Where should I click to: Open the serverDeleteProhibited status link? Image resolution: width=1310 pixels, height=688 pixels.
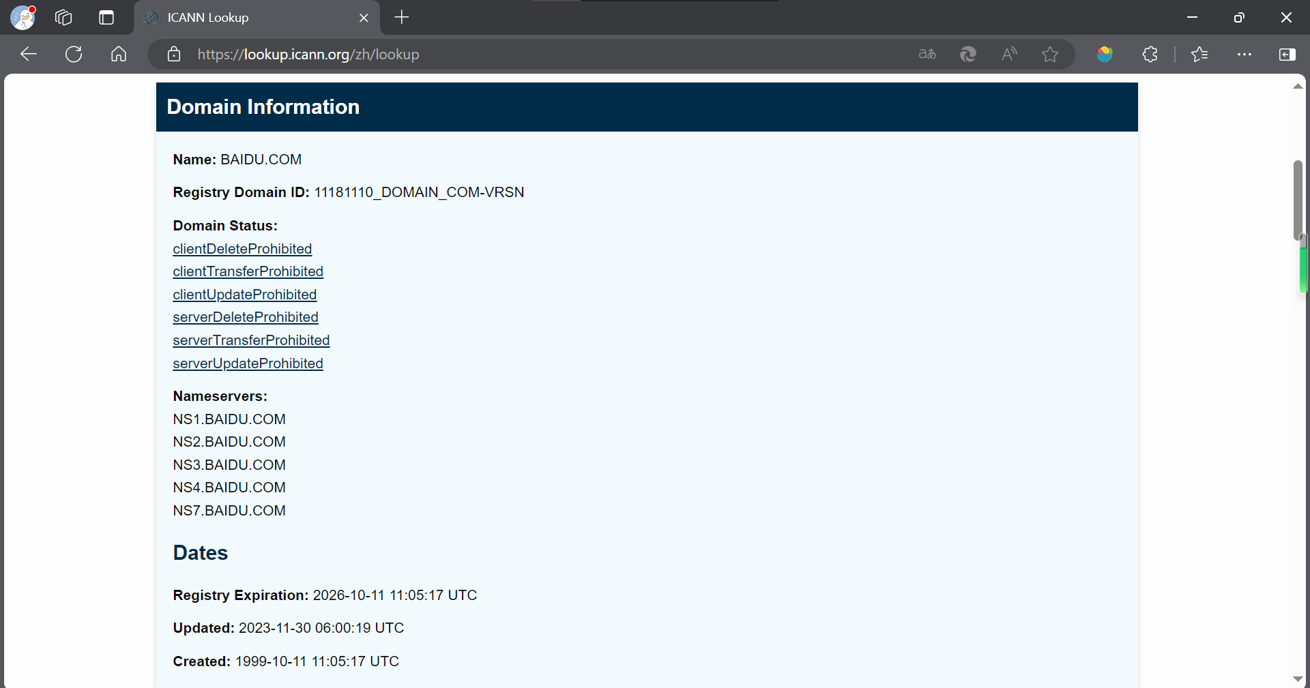coord(246,317)
